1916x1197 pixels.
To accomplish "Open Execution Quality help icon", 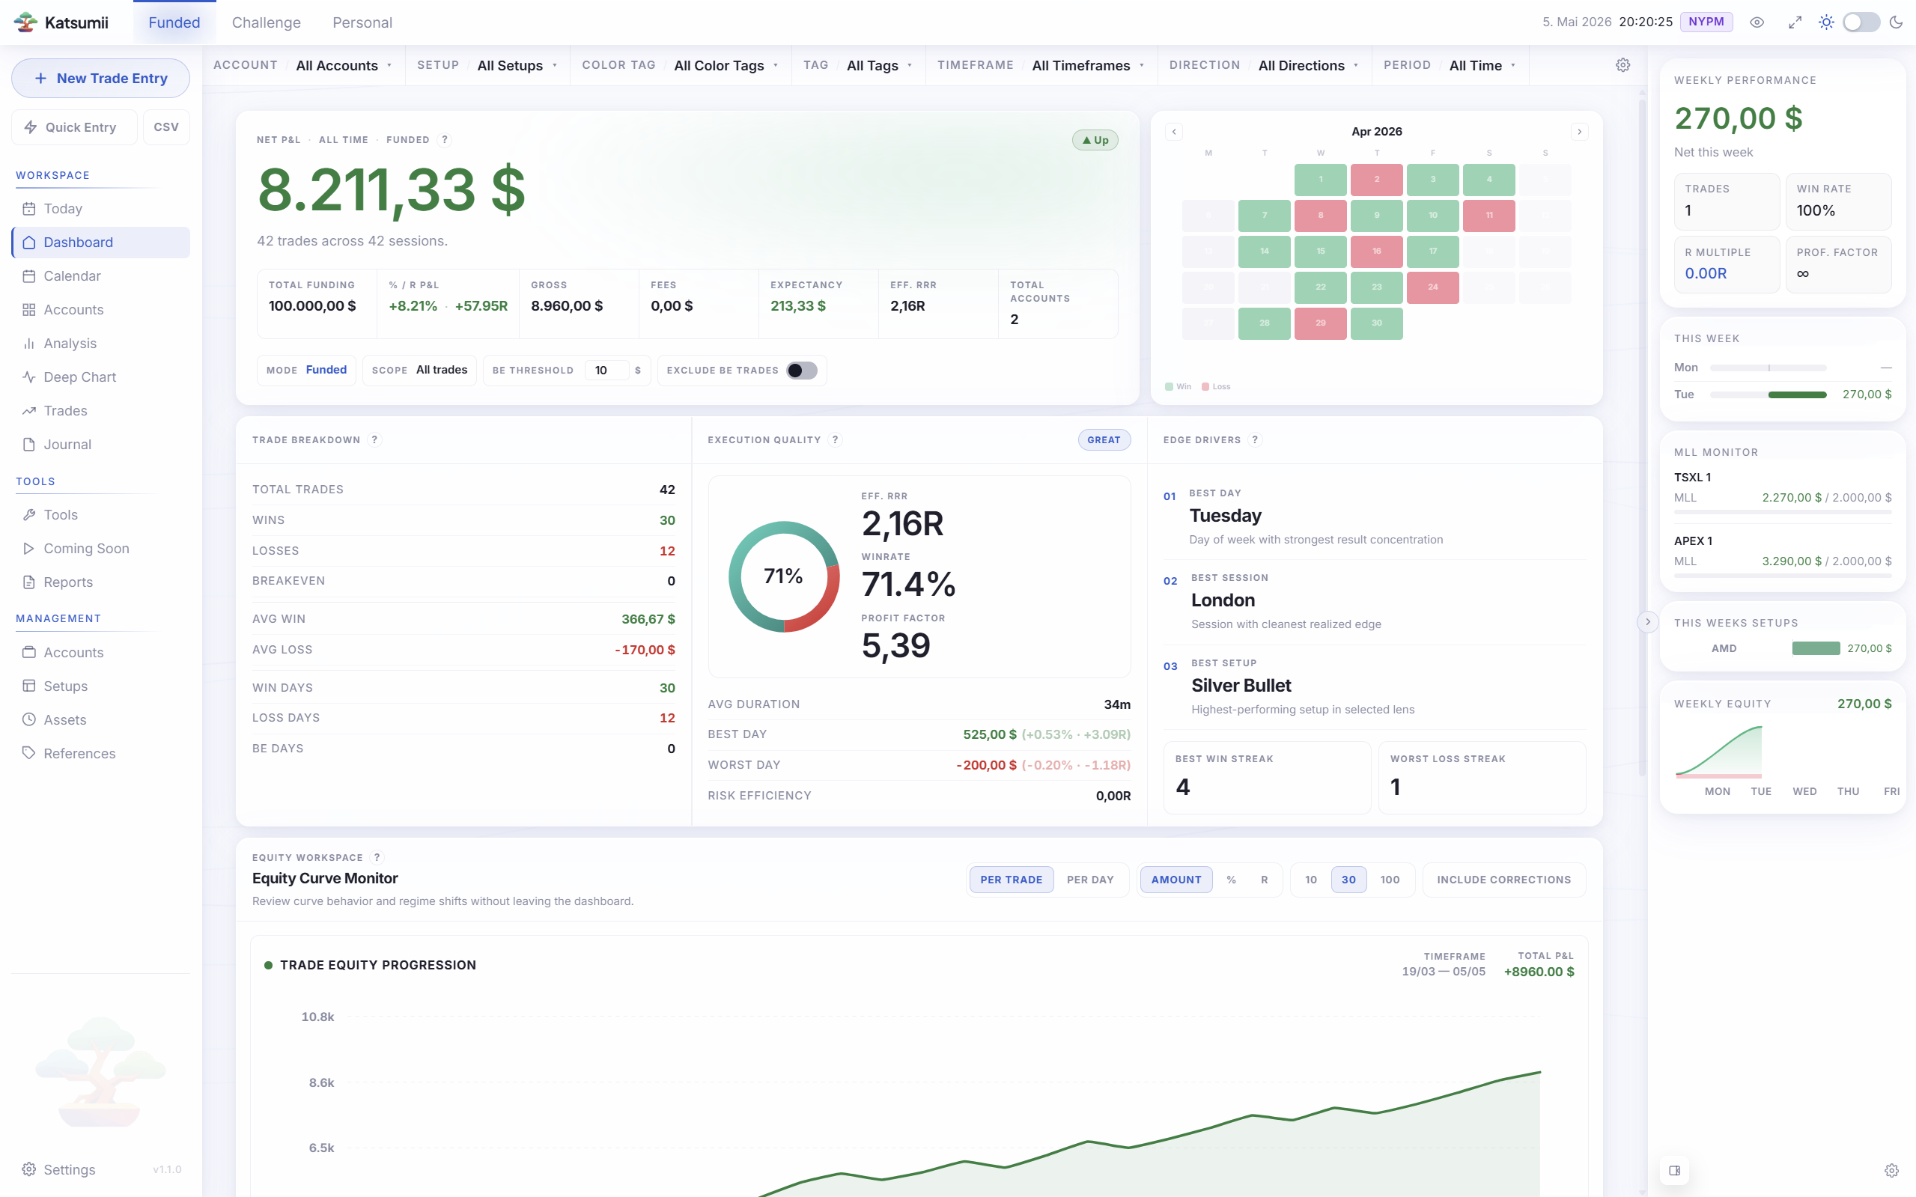I will point(836,439).
